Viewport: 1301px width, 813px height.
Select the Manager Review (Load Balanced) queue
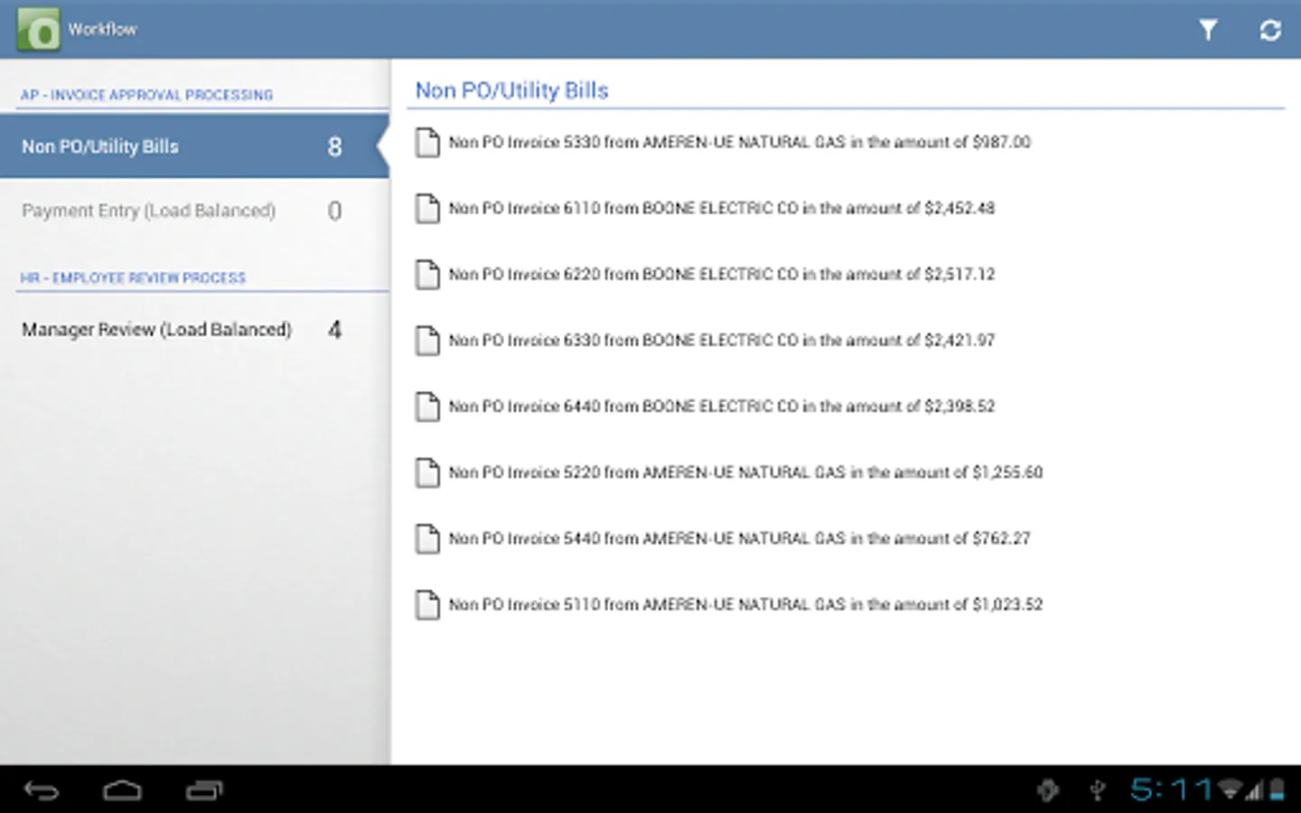coord(194,330)
